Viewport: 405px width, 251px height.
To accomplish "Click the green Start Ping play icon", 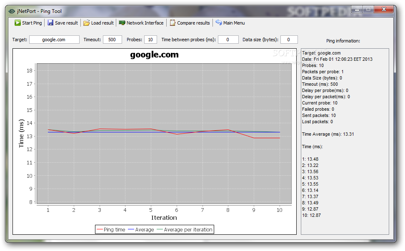I will pyautogui.click(x=17, y=23).
